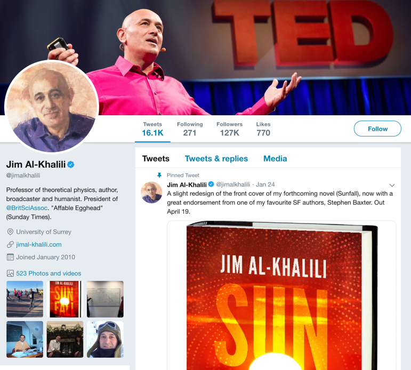Open the Media tab
This screenshot has height=370, width=411.
click(x=275, y=159)
